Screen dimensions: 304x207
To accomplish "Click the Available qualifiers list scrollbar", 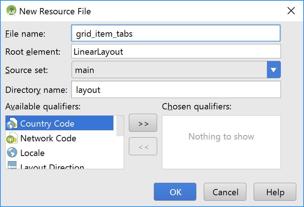I will [120, 126].
